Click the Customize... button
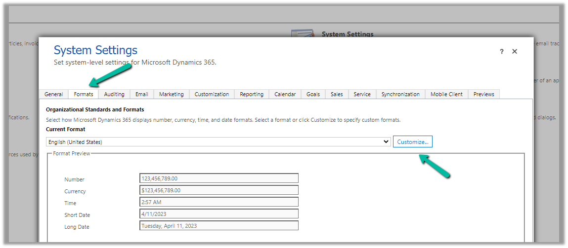 (x=413, y=142)
